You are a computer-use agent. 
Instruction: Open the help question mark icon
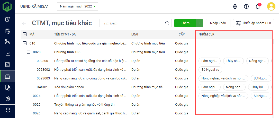point(246,6)
